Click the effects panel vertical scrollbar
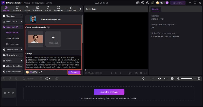Viewport: 203px width, 107px height. coord(82,29)
